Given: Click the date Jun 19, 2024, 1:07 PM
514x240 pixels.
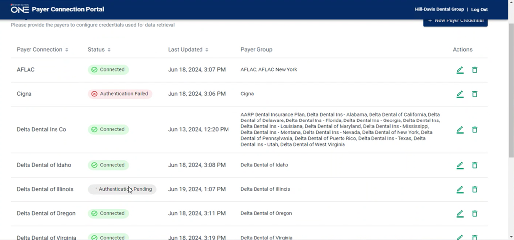Looking at the screenshot, I should click(197, 189).
